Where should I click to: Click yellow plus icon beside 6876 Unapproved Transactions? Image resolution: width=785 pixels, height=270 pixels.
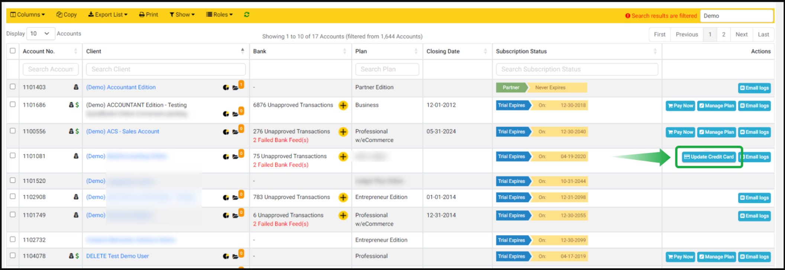[x=343, y=105]
